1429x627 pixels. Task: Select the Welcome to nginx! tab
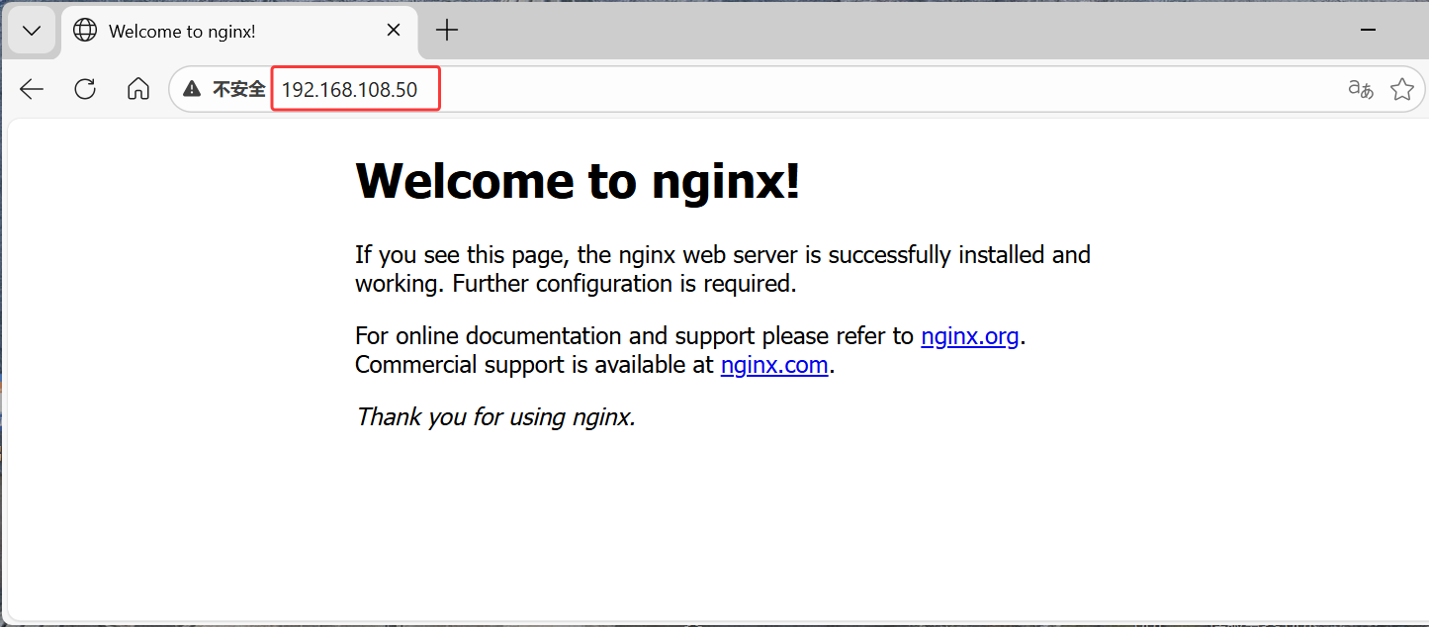pyautogui.click(x=238, y=31)
